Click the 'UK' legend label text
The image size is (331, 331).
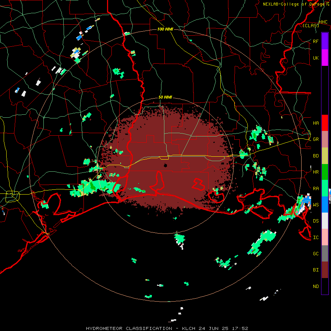(x=316, y=58)
